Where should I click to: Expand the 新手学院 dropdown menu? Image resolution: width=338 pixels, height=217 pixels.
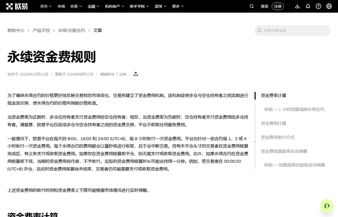point(139,6)
